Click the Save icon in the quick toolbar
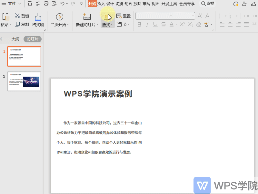 [x=30, y=4]
